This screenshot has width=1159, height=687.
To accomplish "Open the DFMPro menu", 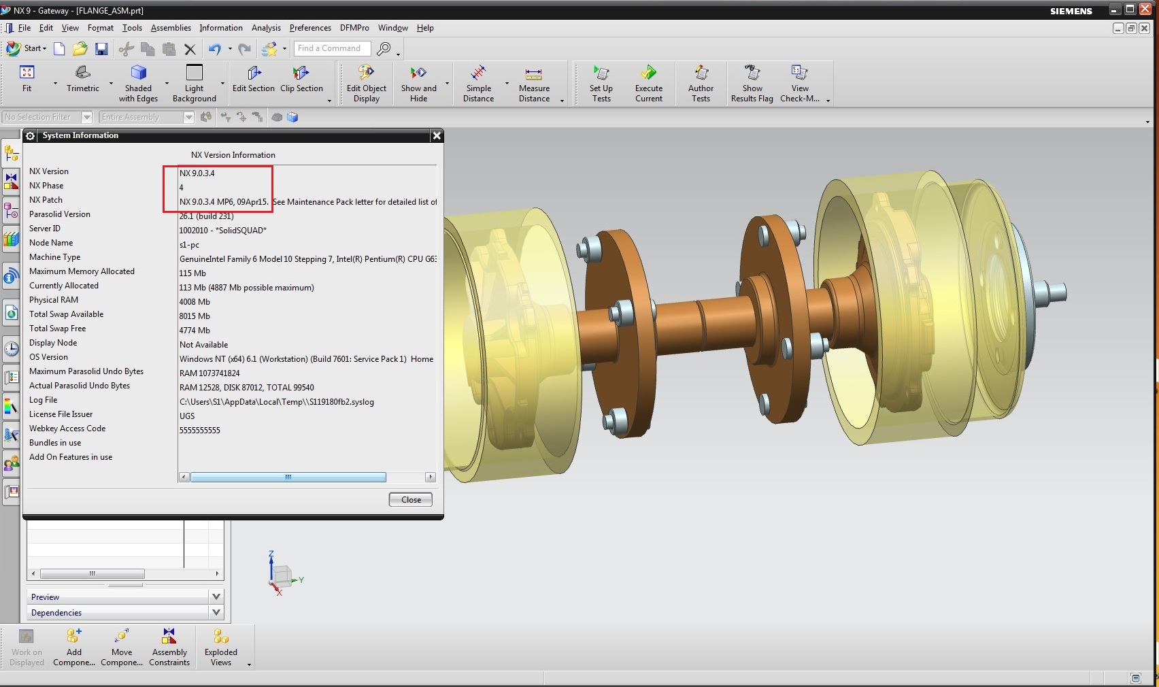I will (x=354, y=28).
